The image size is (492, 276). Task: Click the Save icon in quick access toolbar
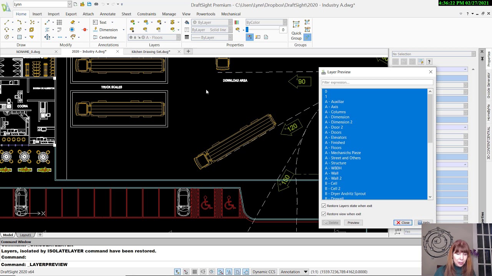[89, 4]
